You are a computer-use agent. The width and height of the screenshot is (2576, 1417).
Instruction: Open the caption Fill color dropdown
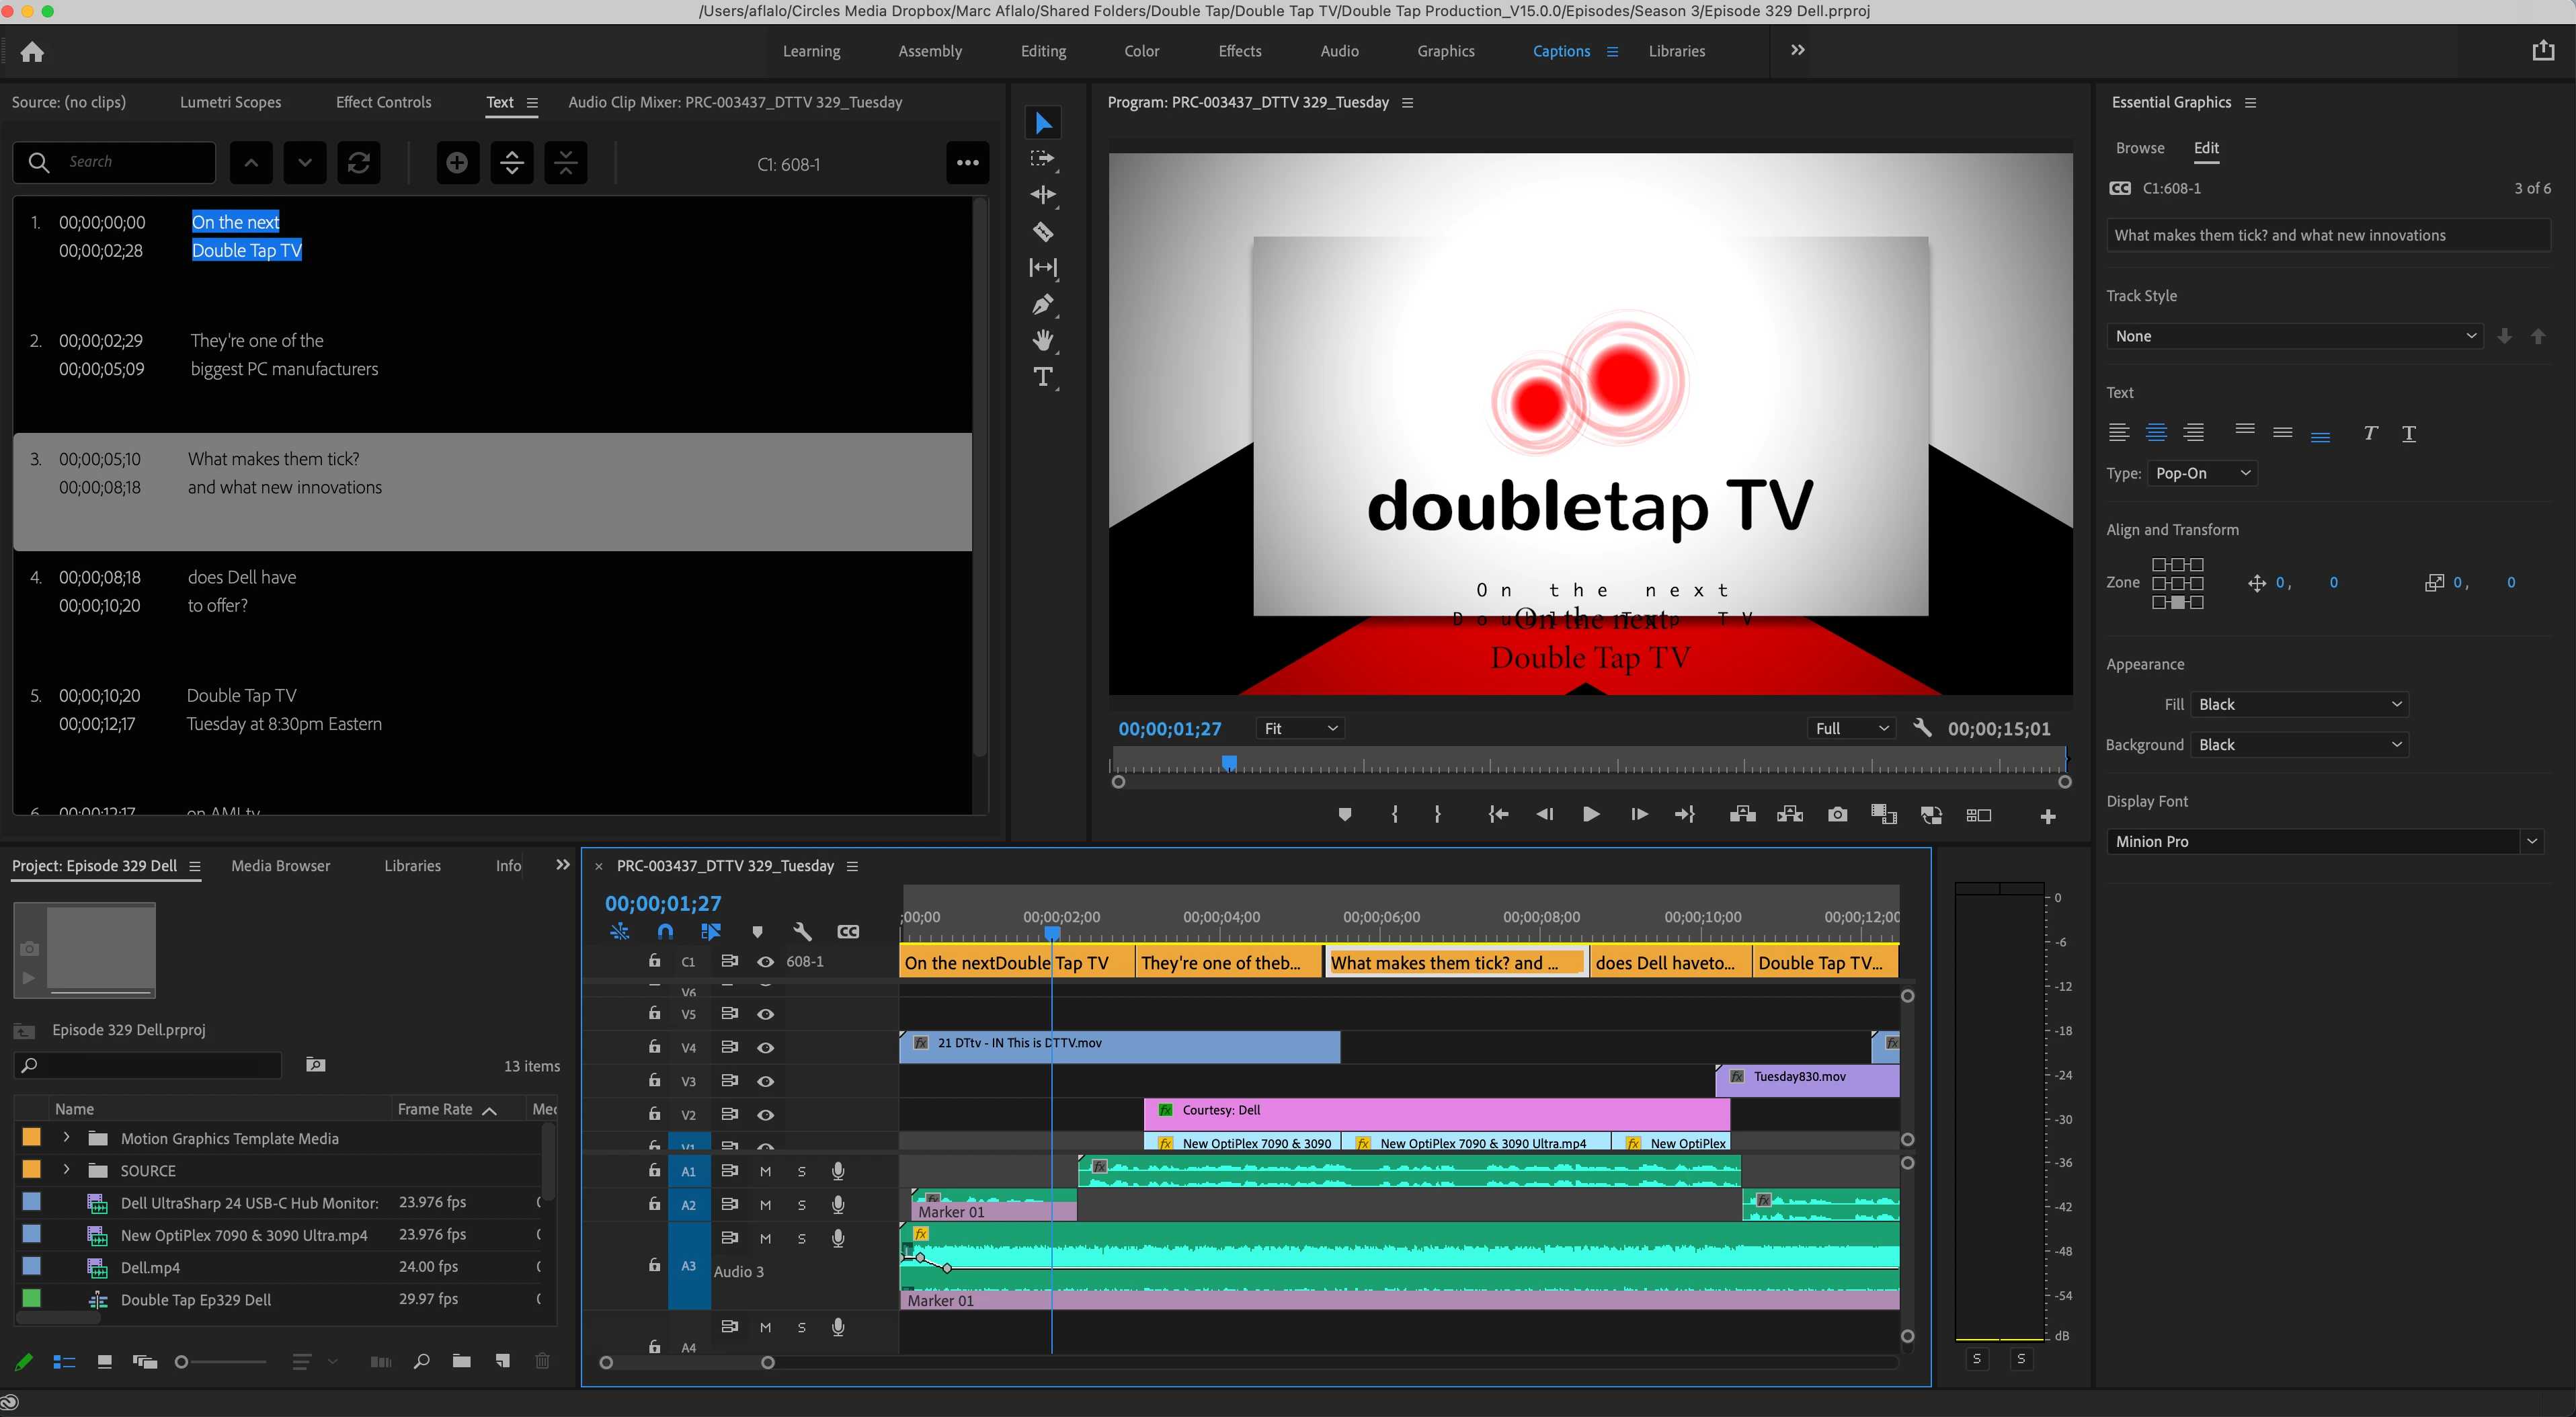[x=2299, y=704]
